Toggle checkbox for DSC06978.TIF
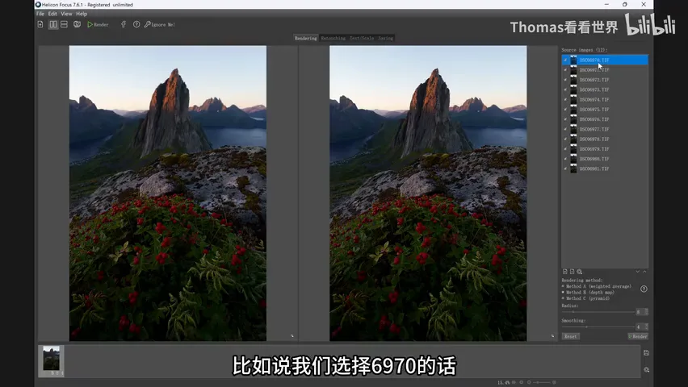The image size is (688, 387). click(x=565, y=139)
